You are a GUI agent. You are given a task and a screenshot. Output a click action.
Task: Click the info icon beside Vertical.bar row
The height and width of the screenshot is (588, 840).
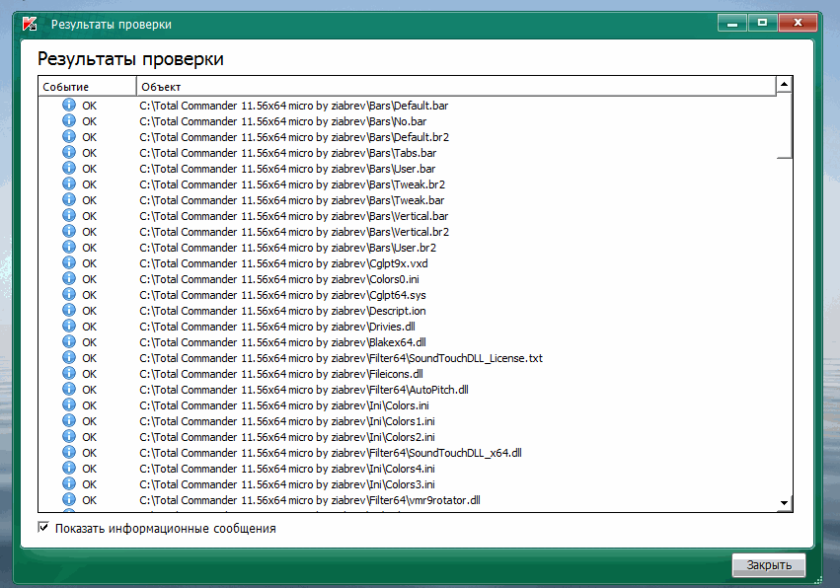pos(69,215)
